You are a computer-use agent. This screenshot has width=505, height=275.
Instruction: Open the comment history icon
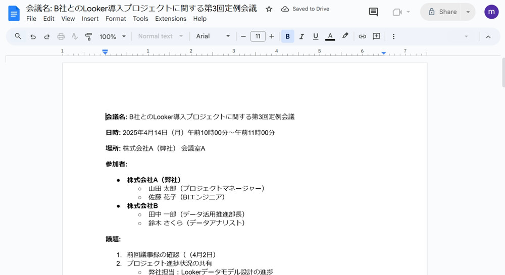point(373,12)
